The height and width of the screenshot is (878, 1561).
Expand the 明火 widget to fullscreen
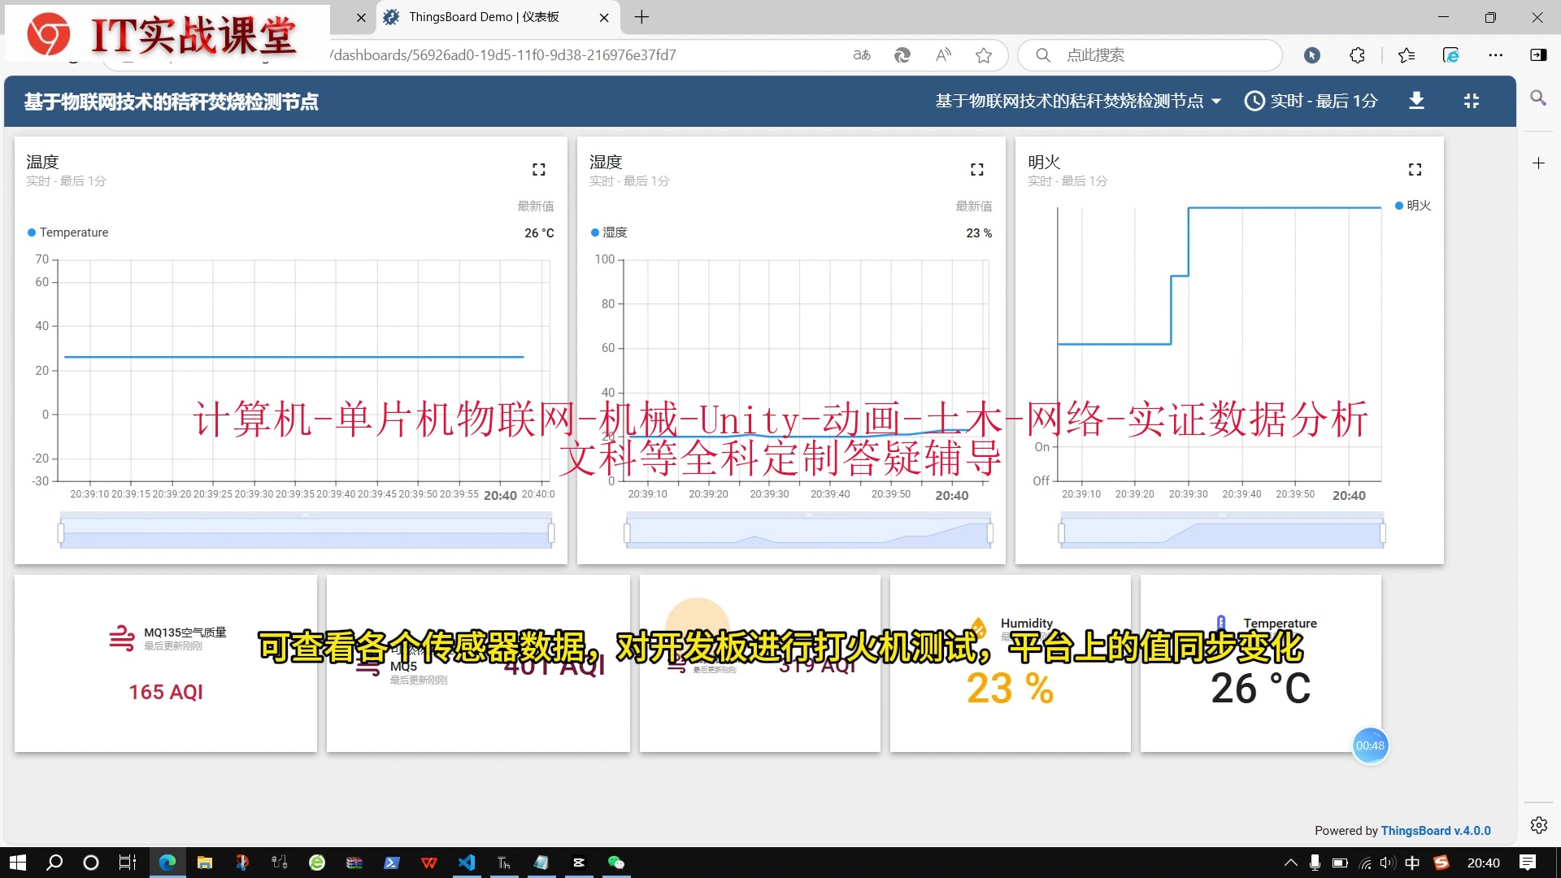(1415, 169)
